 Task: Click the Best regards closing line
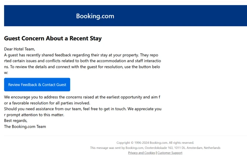(15, 121)
